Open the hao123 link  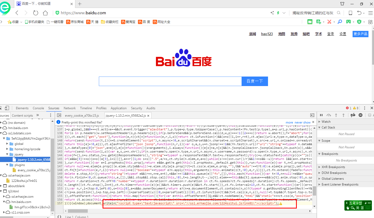click(267, 34)
